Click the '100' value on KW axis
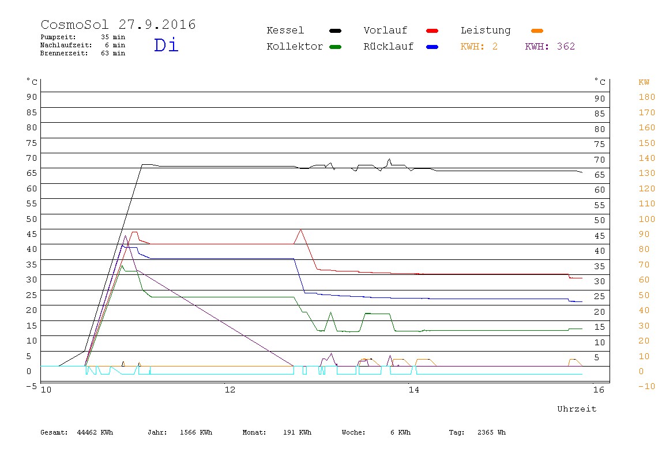The width and height of the screenshot is (662, 468). click(647, 219)
